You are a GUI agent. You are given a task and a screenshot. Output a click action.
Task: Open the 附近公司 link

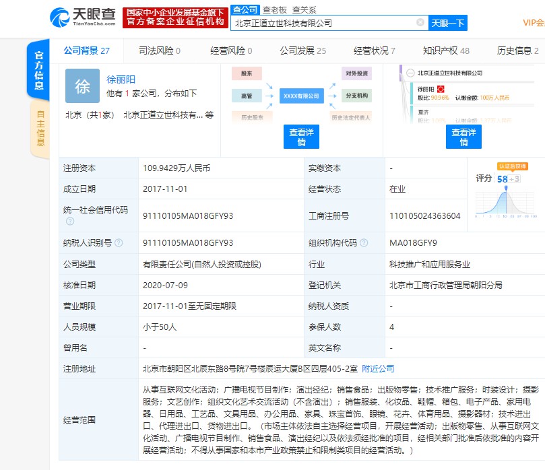point(378,368)
